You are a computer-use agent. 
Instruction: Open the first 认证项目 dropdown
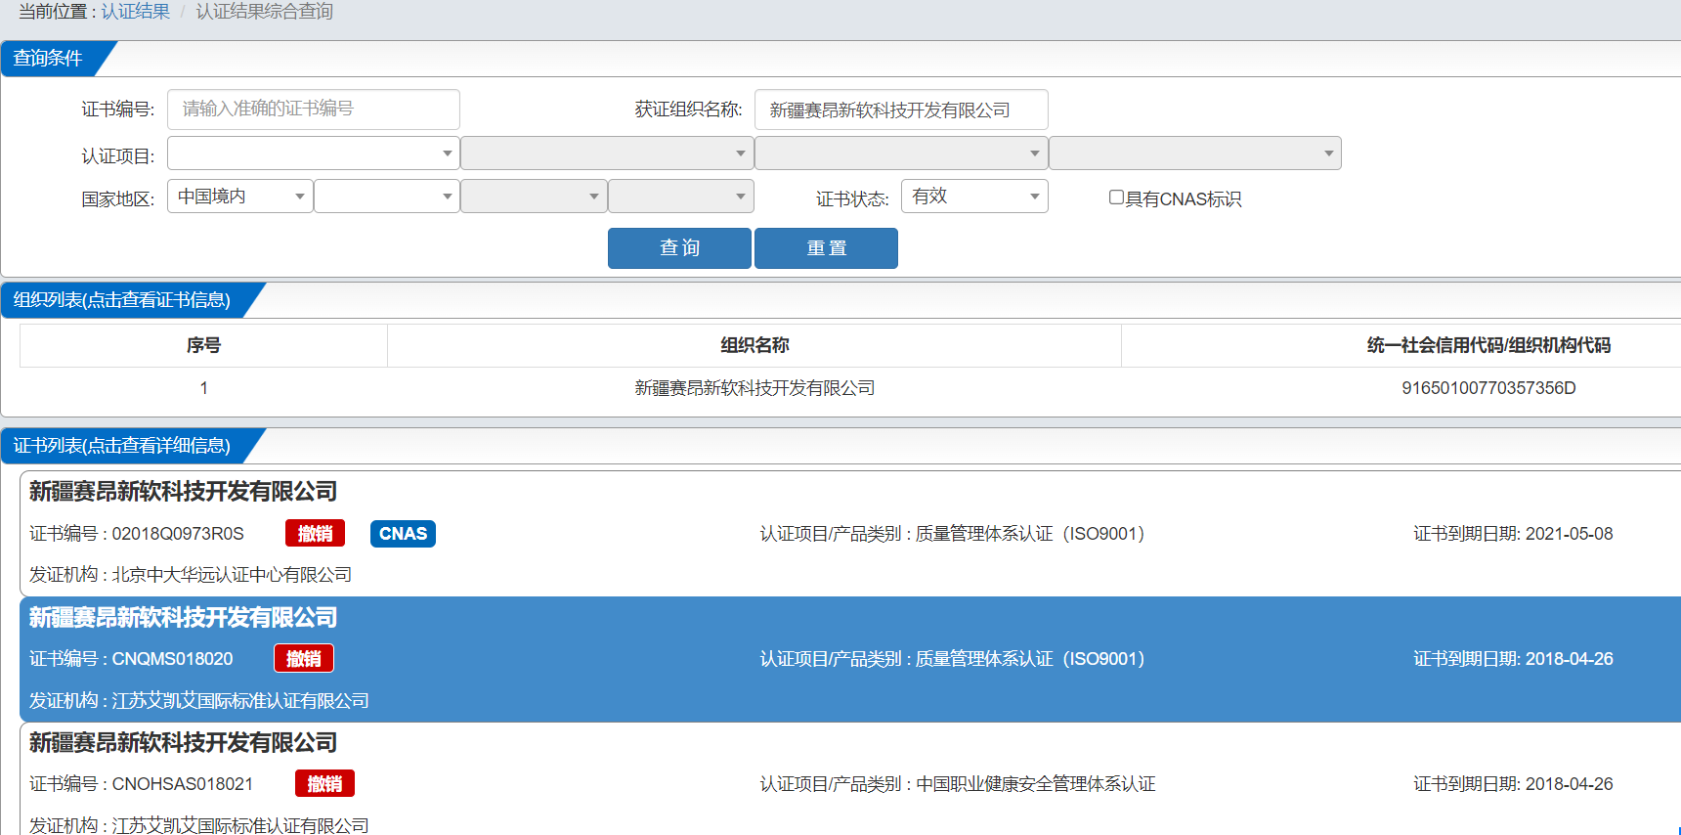tap(314, 154)
